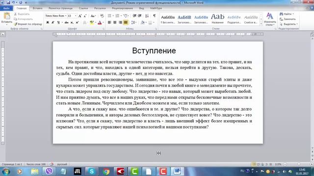Toggle superscript formatting

(x=77, y=22)
